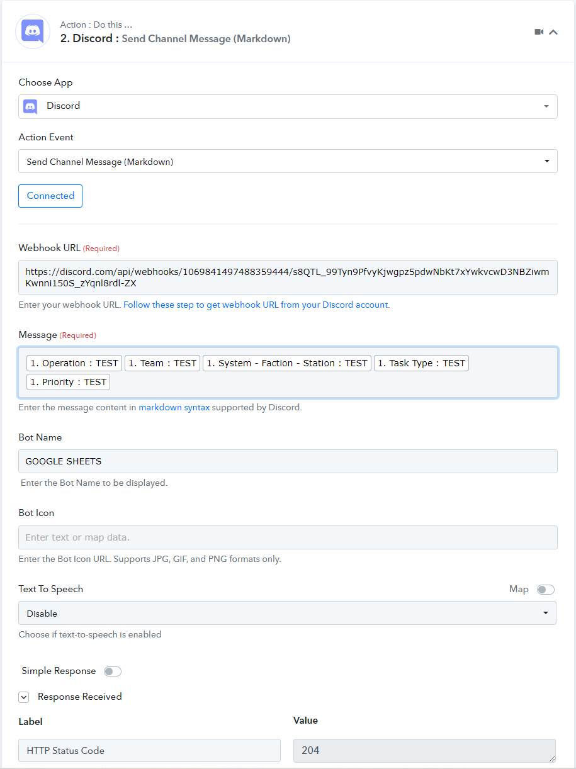Screen dimensions: 576x769
Task: Open the Text To Speech Disable dropdown
Action: pos(287,613)
